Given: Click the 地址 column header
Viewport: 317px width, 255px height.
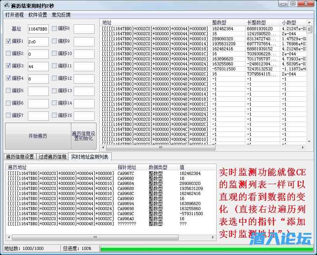Looking at the screenshot, I should [x=107, y=22].
